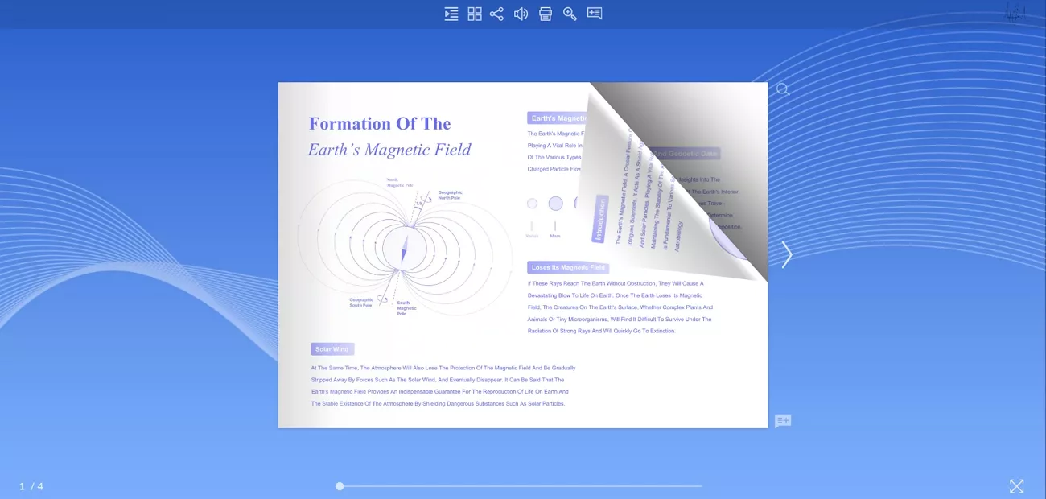Click the magnetic field diagram

[x=405, y=246]
